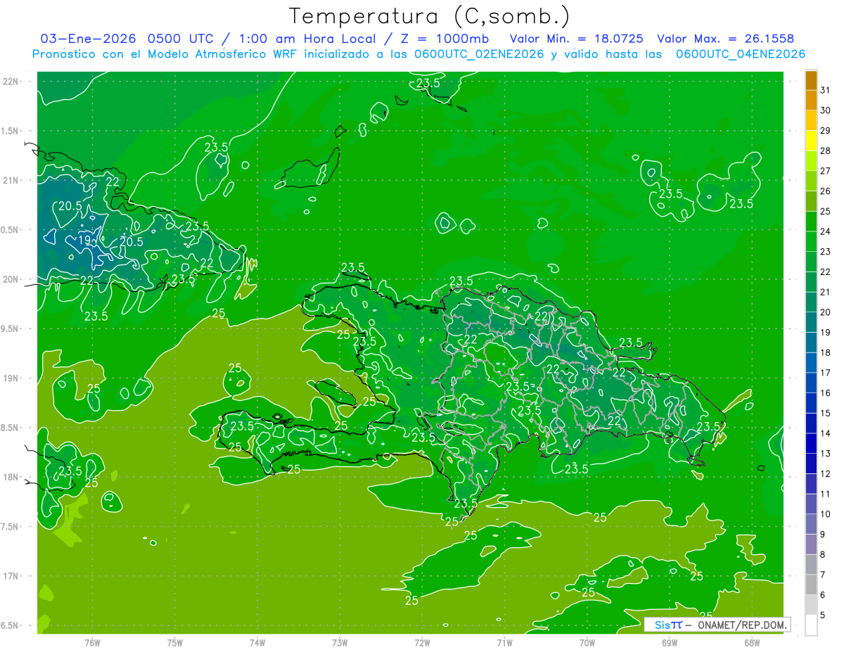
Task: Click the '72W' longitude axis label
Action: coord(422,643)
